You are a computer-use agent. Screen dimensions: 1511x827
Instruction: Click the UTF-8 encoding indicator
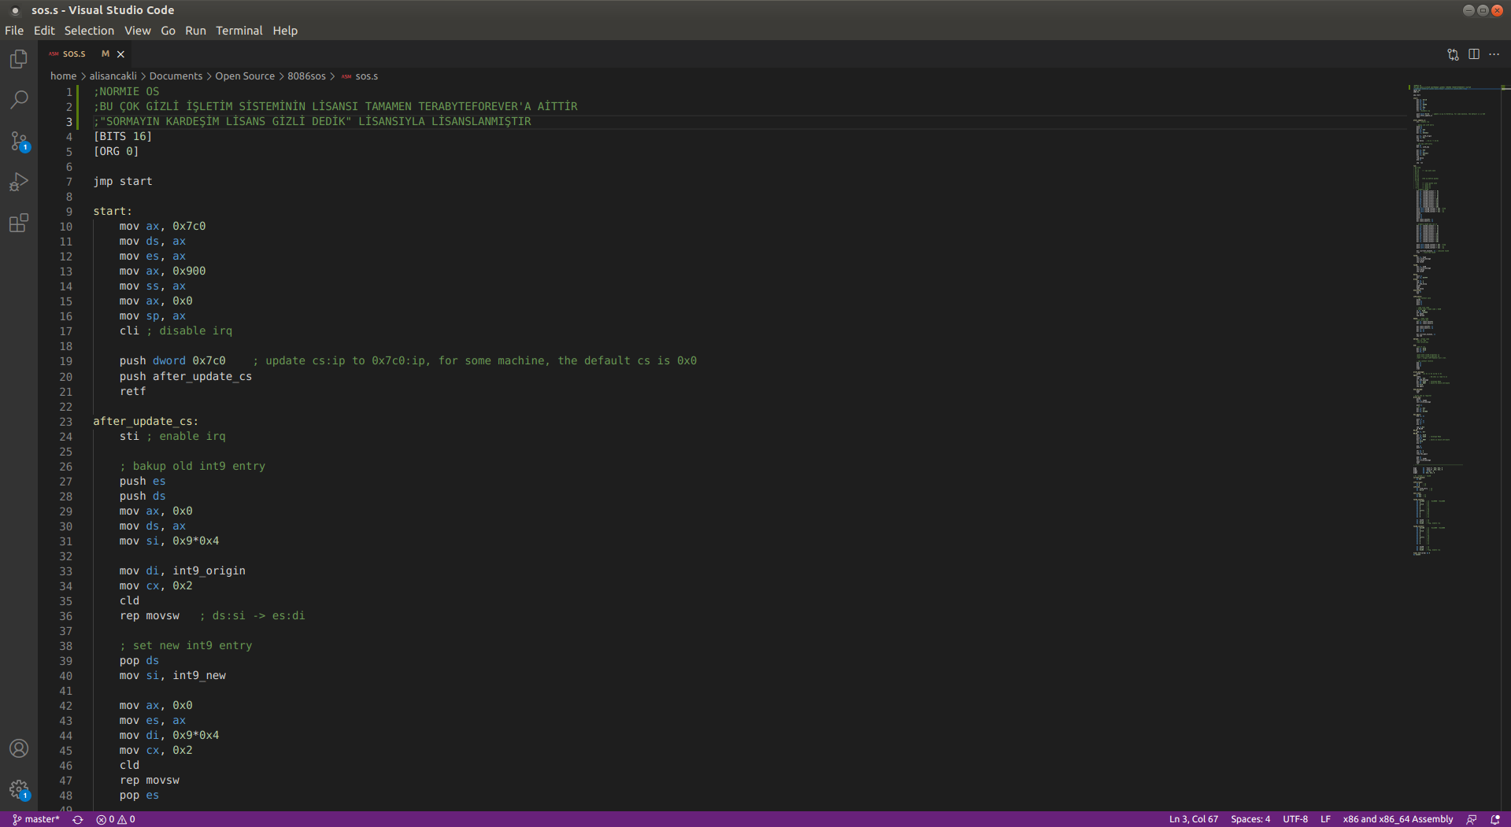click(x=1295, y=818)
